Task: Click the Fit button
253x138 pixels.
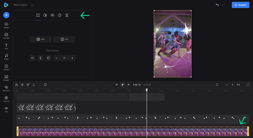Action: click(64, 39)
